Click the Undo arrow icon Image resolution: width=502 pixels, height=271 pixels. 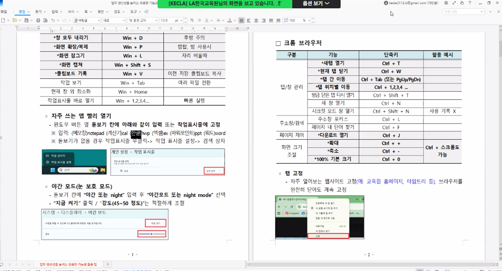tap(53, 21)
